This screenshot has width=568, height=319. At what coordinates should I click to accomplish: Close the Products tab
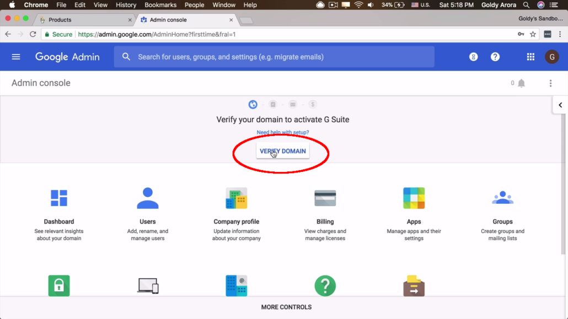pos(130,20)
